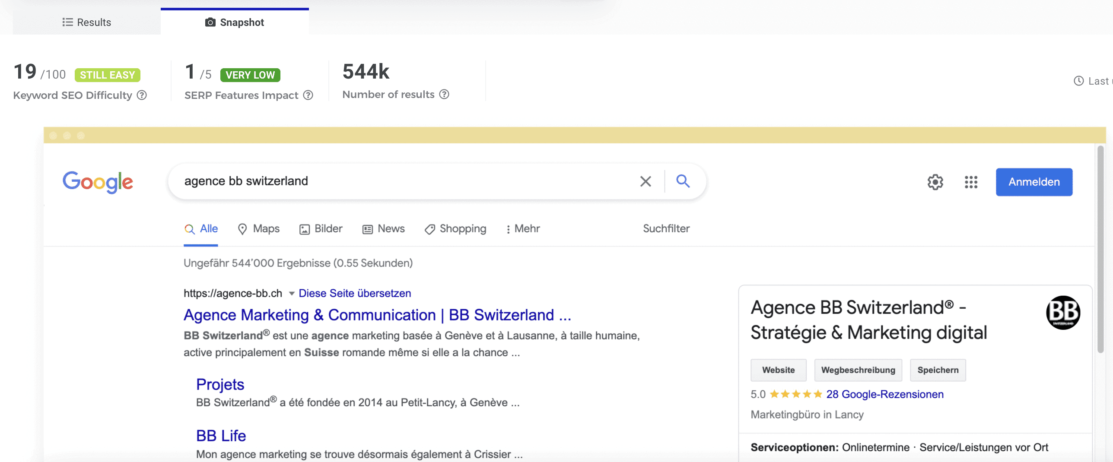Open the 28 Google-Rezensionen link
1113x462 pixels.
[x=884, y=394]
